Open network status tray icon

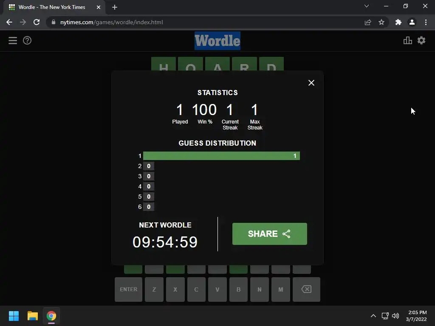pyautogui.click(x=385, y=316)
